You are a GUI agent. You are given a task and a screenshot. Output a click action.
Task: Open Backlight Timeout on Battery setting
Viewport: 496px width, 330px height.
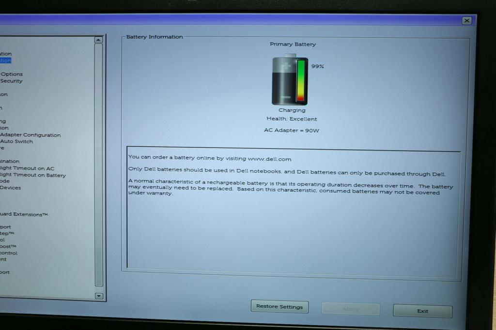click(x=33, y=175)
